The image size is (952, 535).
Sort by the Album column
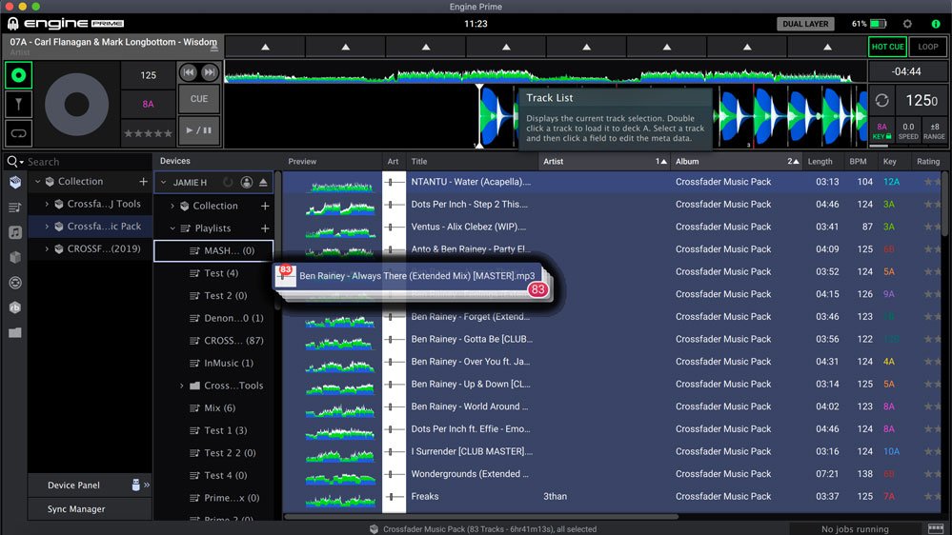(736, 161)
